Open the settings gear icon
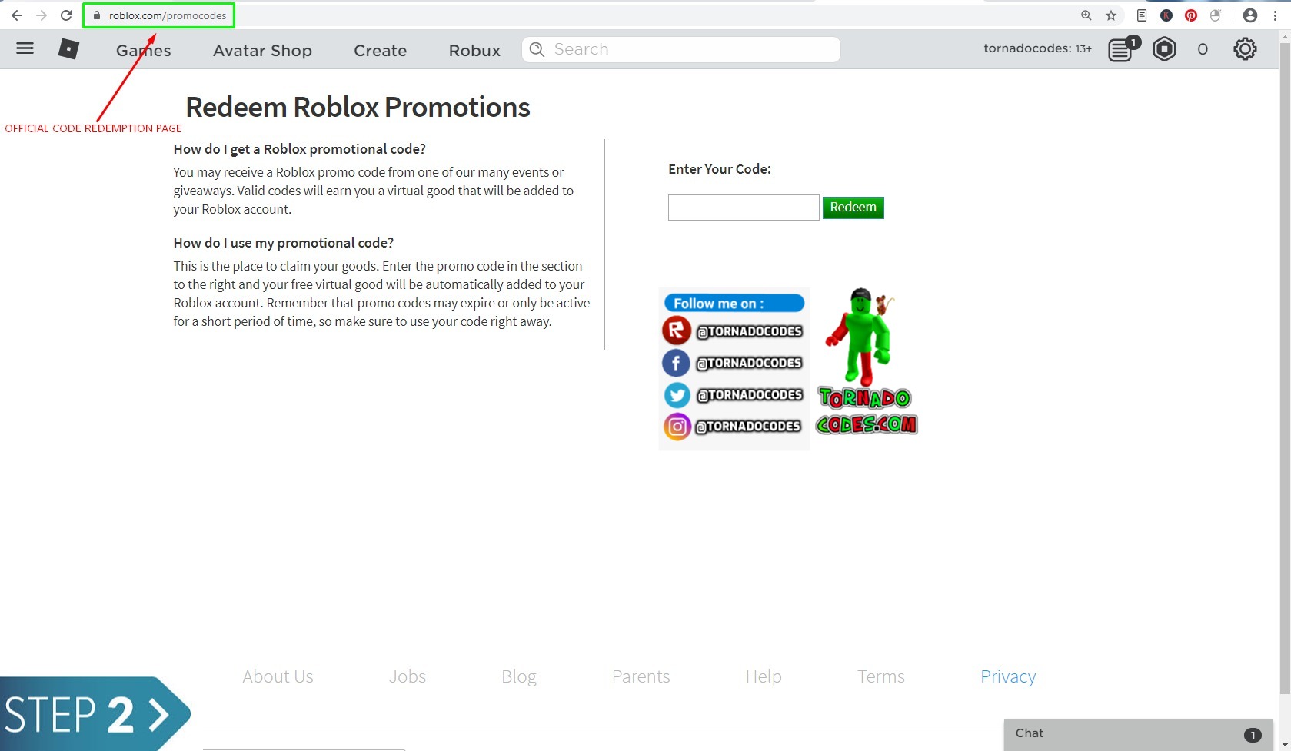Image resolution: width=1291 pixels, height=751 pixels. pyautogui.click(x=1245, y=49)
